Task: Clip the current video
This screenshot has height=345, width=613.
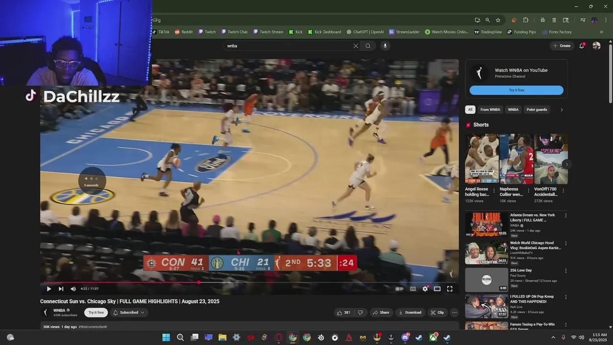Action: coord(437,312)
